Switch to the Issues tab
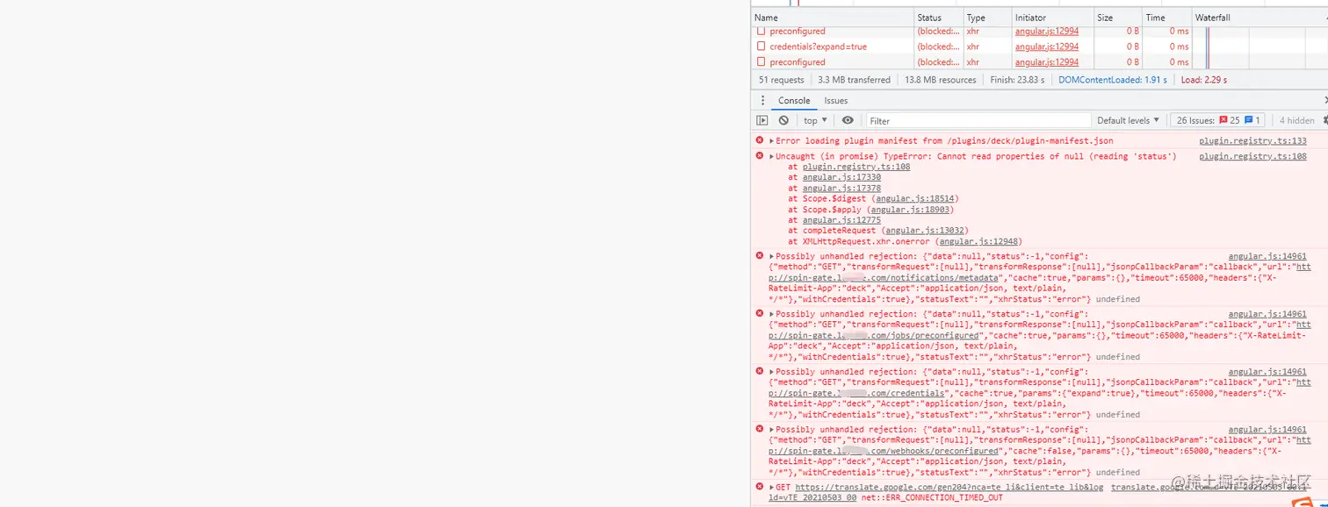The width and height of the screenshot is (1328, 507). pyautogui.click(x=835, y=101)
